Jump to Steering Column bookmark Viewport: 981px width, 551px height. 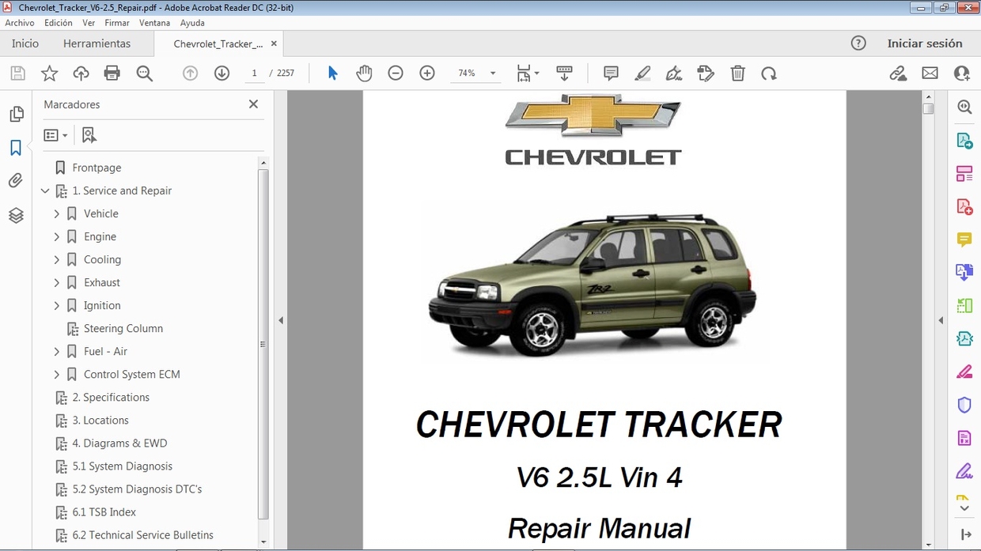click(x=123, y=328)
